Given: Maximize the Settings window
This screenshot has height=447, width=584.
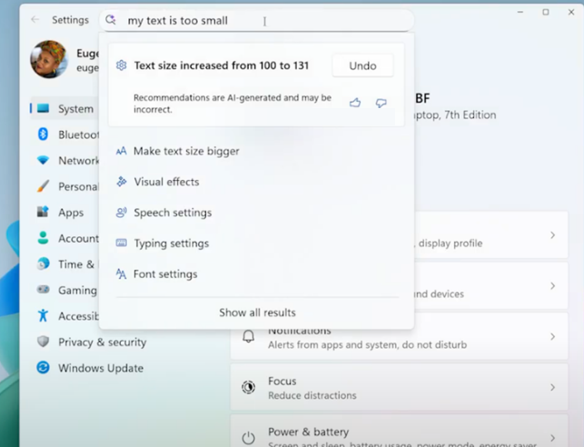Looking at the screenshot, I should click(x=546, y=13).
